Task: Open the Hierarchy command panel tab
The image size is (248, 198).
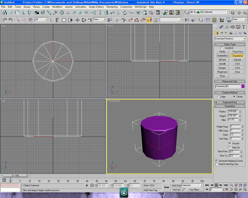Action: pyautogui.click(x=227, y=27)
